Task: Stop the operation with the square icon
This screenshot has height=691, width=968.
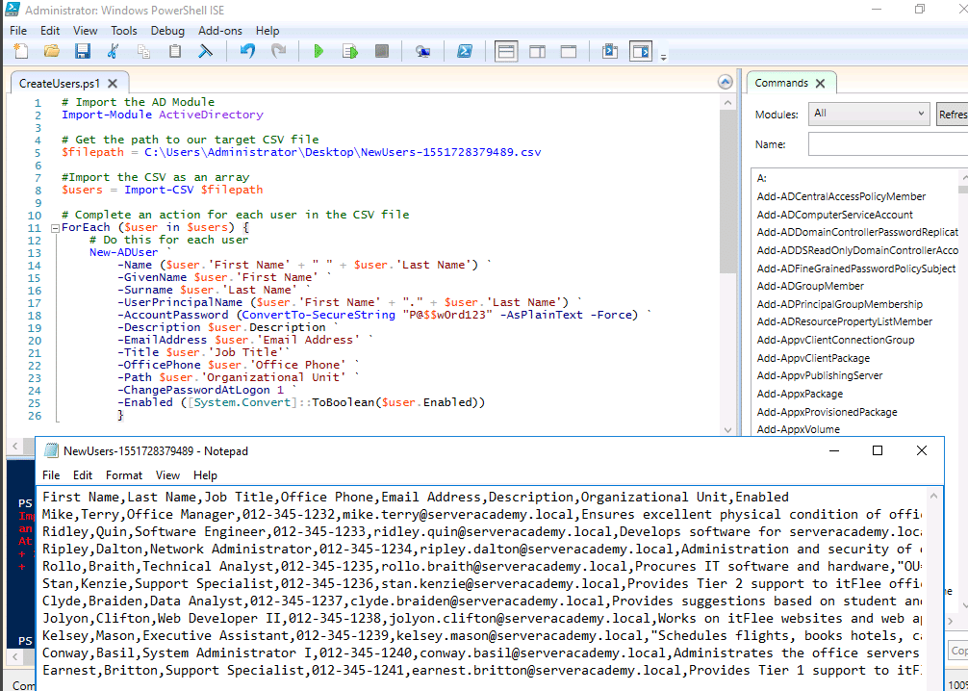Action: (381, 51)
